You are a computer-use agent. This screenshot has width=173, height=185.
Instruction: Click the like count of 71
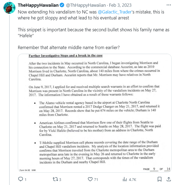(96, 179)
